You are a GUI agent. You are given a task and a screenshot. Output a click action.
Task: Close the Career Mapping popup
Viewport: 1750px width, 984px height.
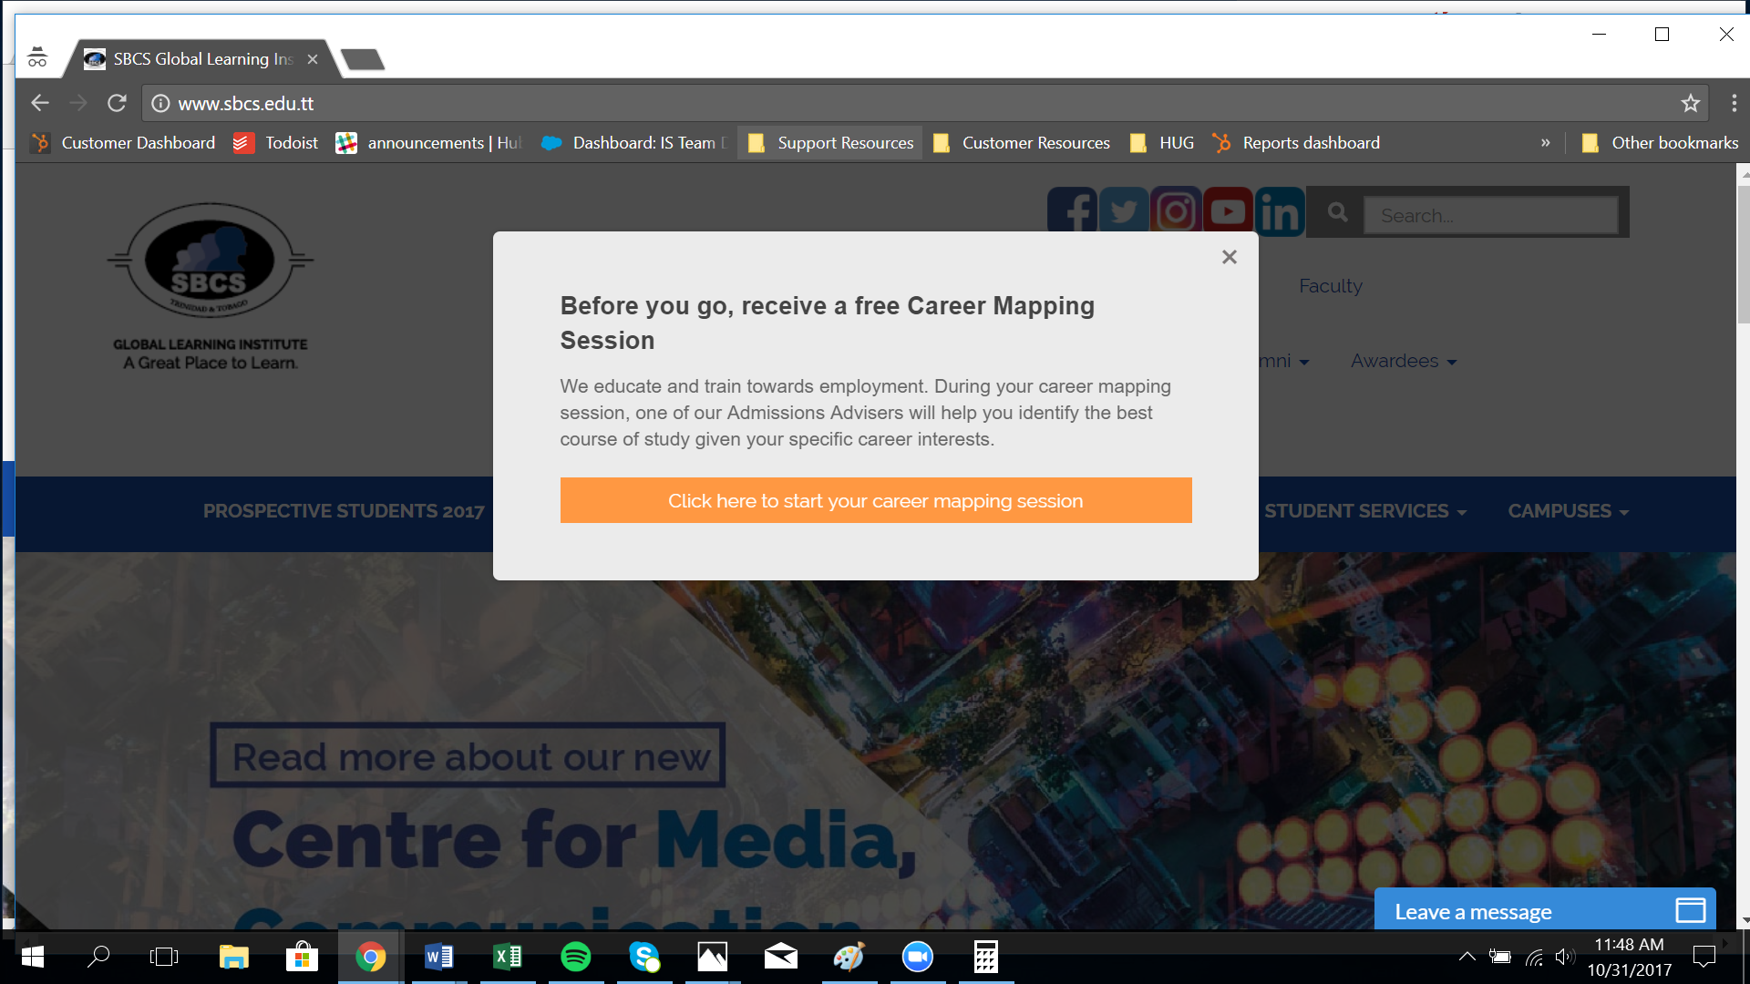(1229, 257)
